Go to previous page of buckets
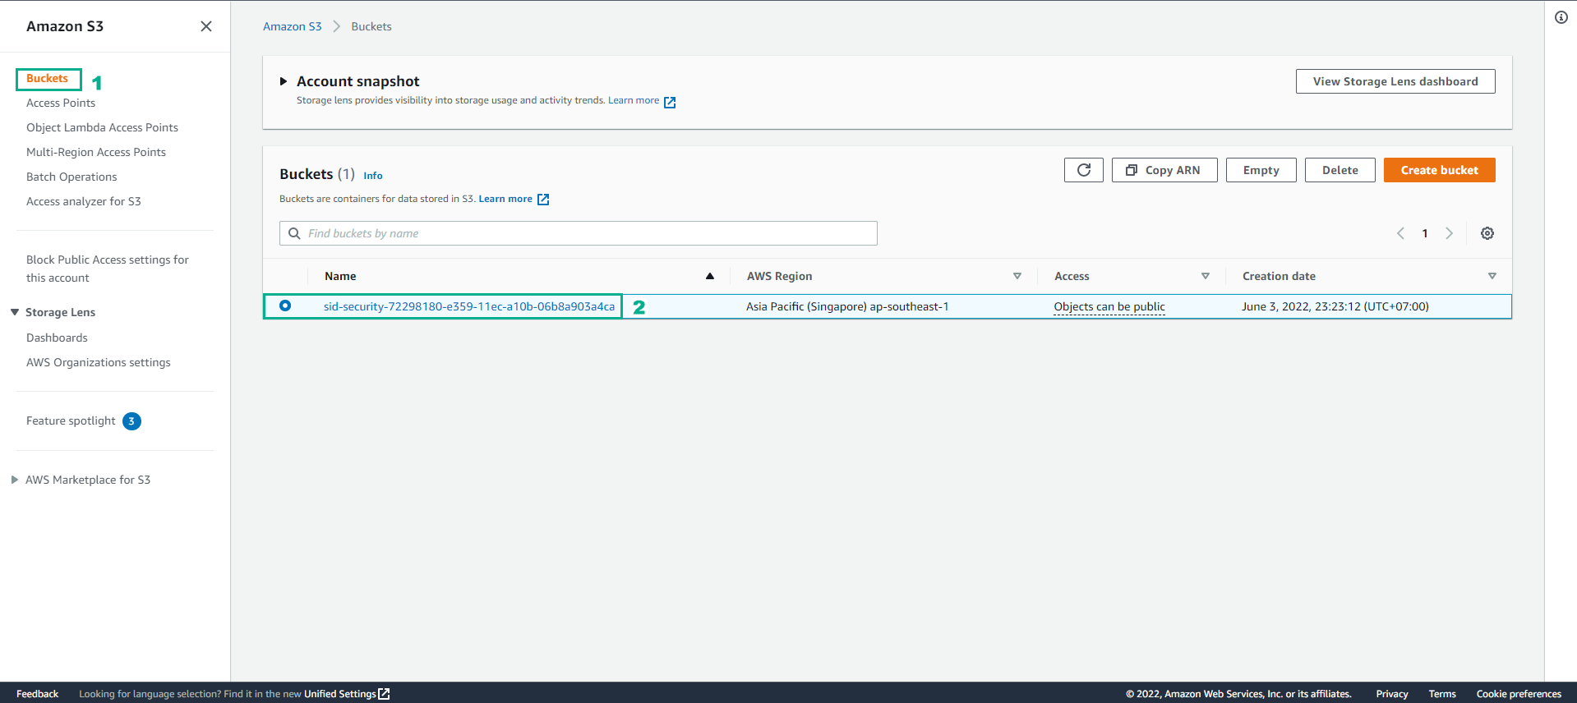Viewport: 1577px width, 703px height. coord(1400,233)
